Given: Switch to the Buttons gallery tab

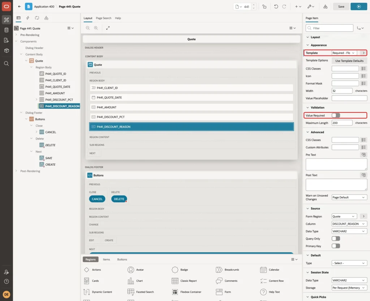Looking at the screenshot, I should [122, 259].
